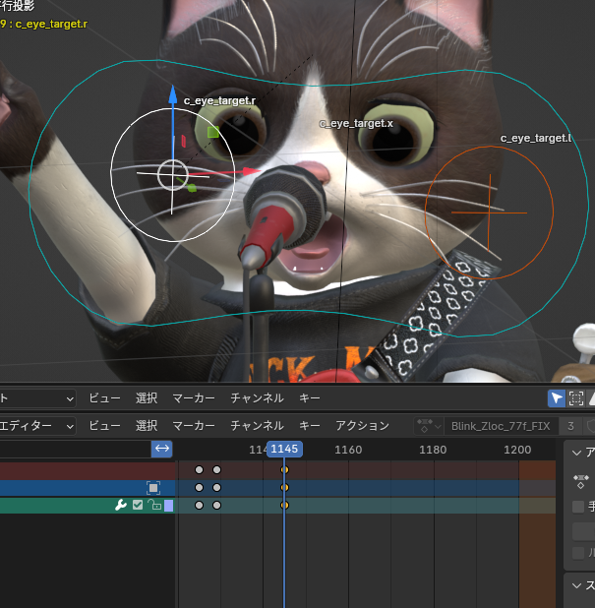Screen dimensions: 595x608
Task: Click the green square plane gizmo handle
Action: (x=212, y=132)
